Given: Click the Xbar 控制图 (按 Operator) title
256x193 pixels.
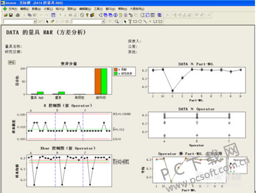Looking at the screenshot, I should [x=68, y=148].
